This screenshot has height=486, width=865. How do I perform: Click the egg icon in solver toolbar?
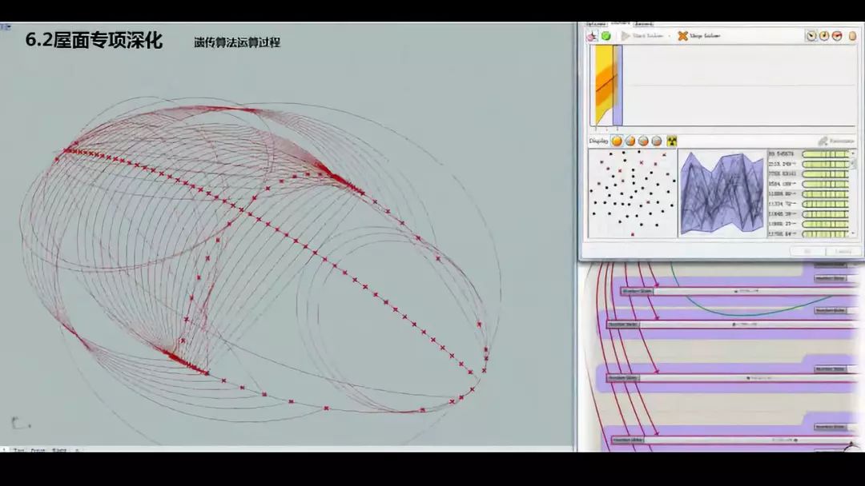pos(852,36)
